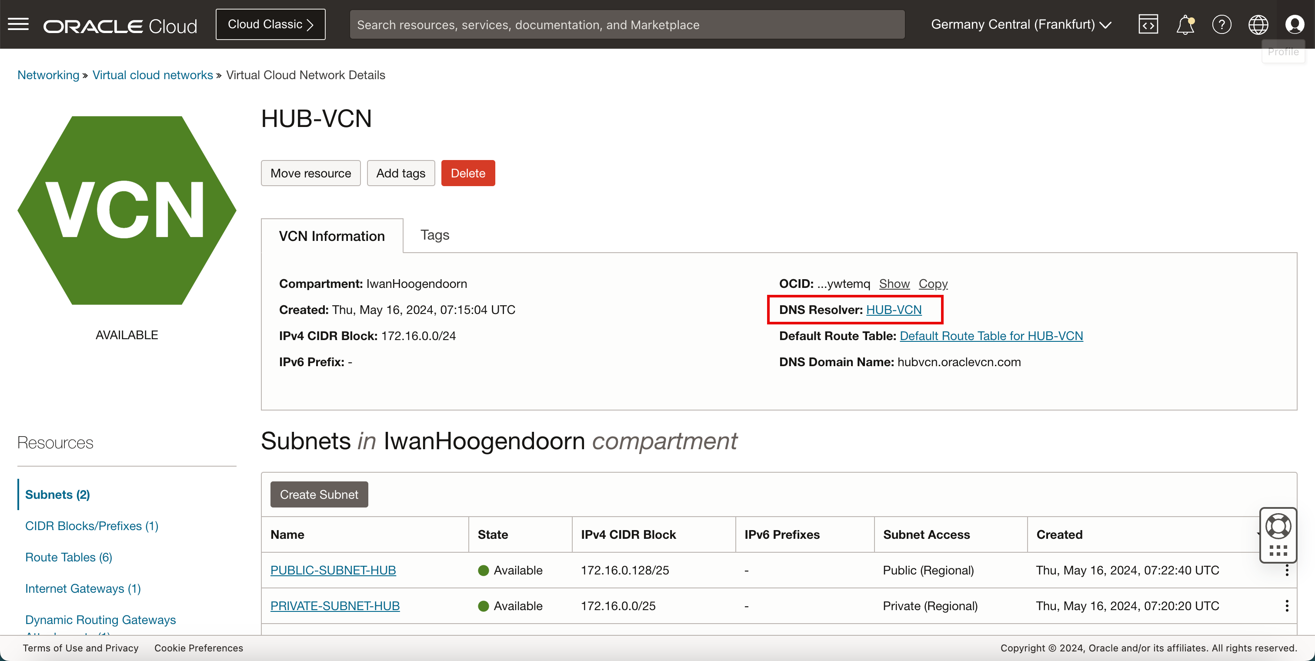Open the user profile avatar menu
The width and height of the screenshot is (1315, 661).
(1295, 24)
